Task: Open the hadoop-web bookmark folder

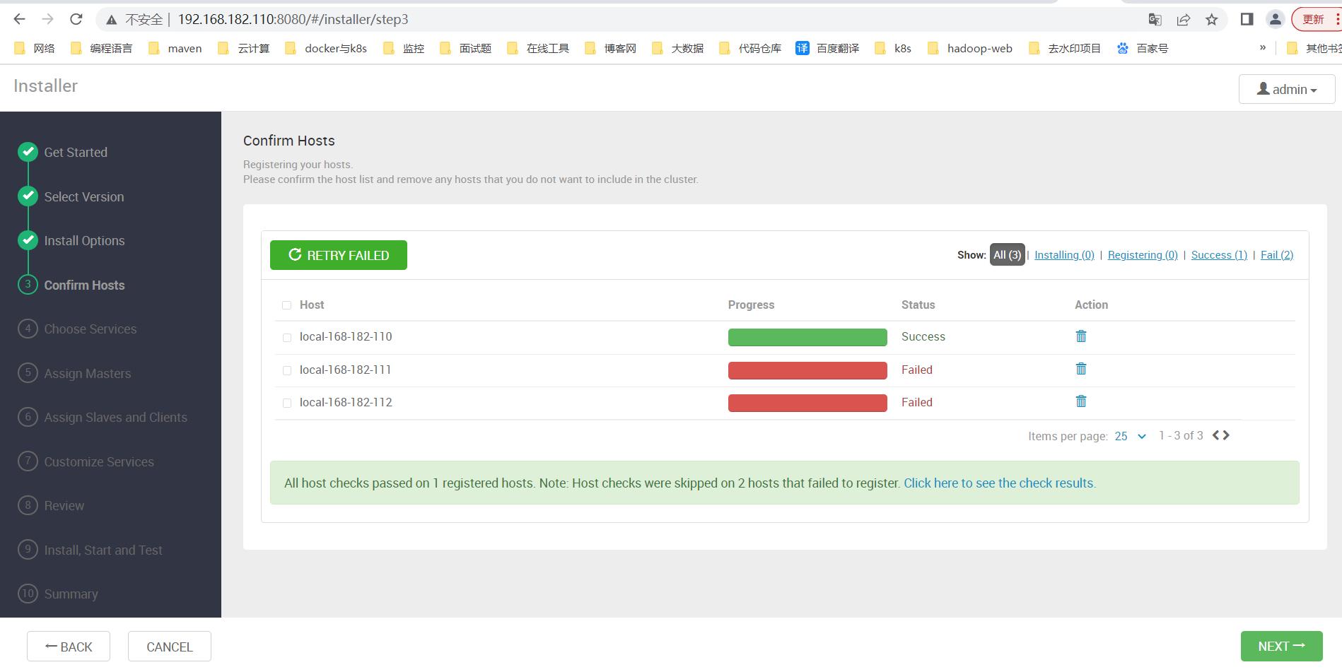Action: click(x=969, y=48)
